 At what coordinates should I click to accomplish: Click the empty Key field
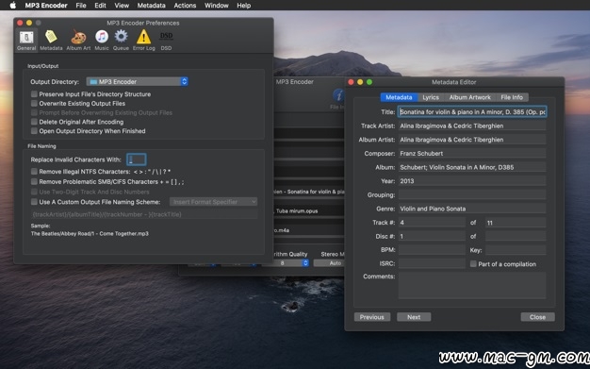pos(516,249)
